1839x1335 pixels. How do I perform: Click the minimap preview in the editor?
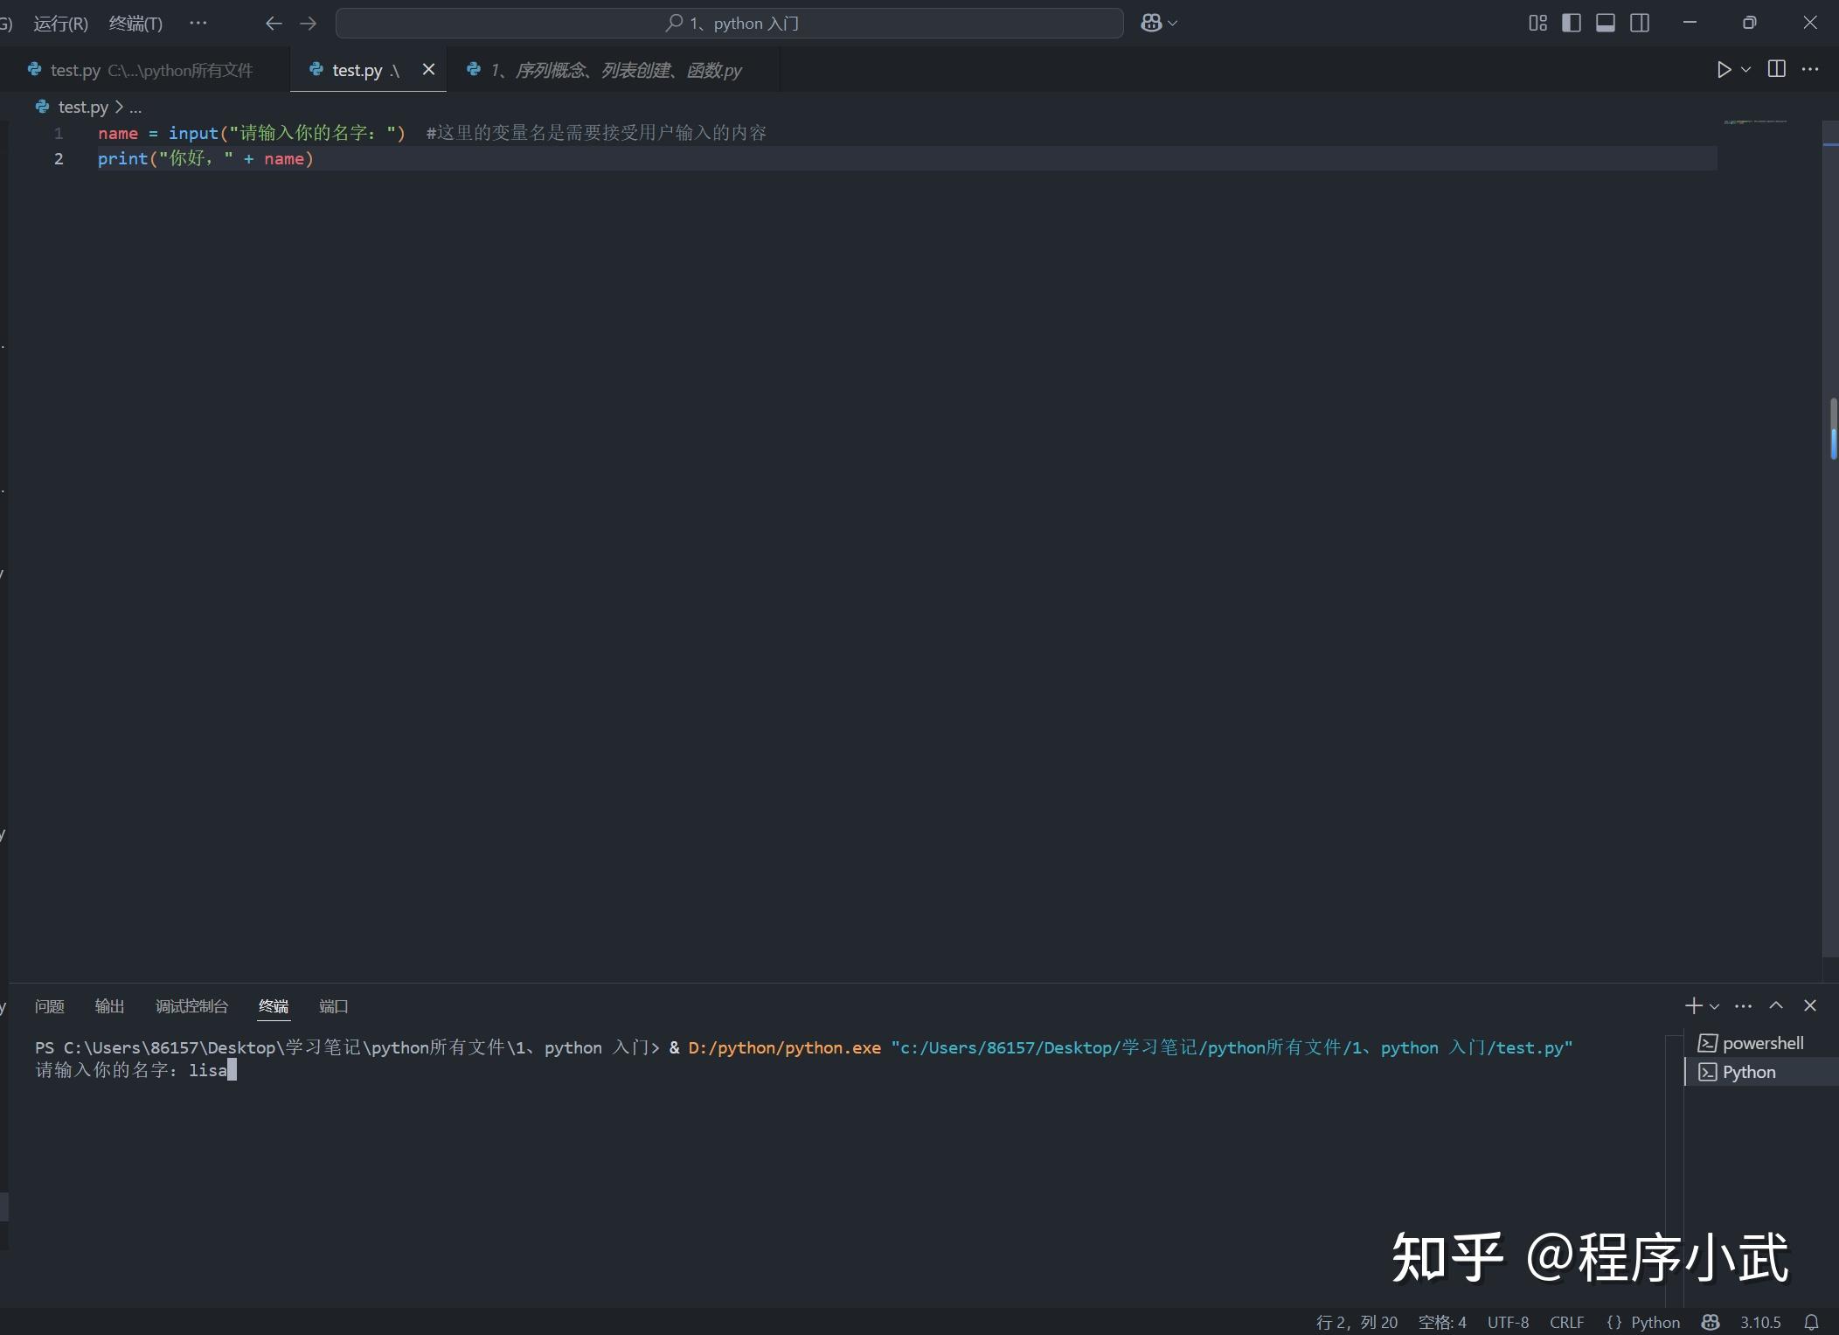pyautogui.click(x=1755, y=122)
